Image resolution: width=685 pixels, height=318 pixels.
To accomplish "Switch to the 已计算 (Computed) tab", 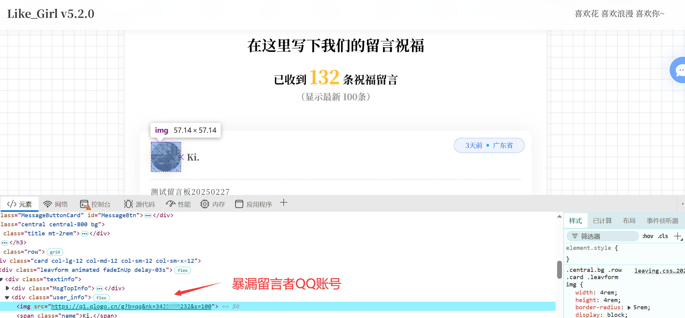I will coord(602,221).
